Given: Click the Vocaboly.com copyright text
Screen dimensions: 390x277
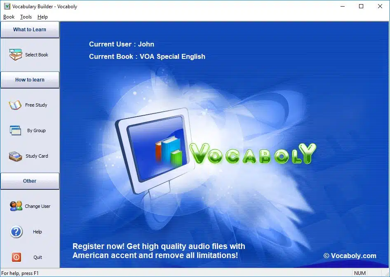Looking at the screenshot, I should (350, 256).
